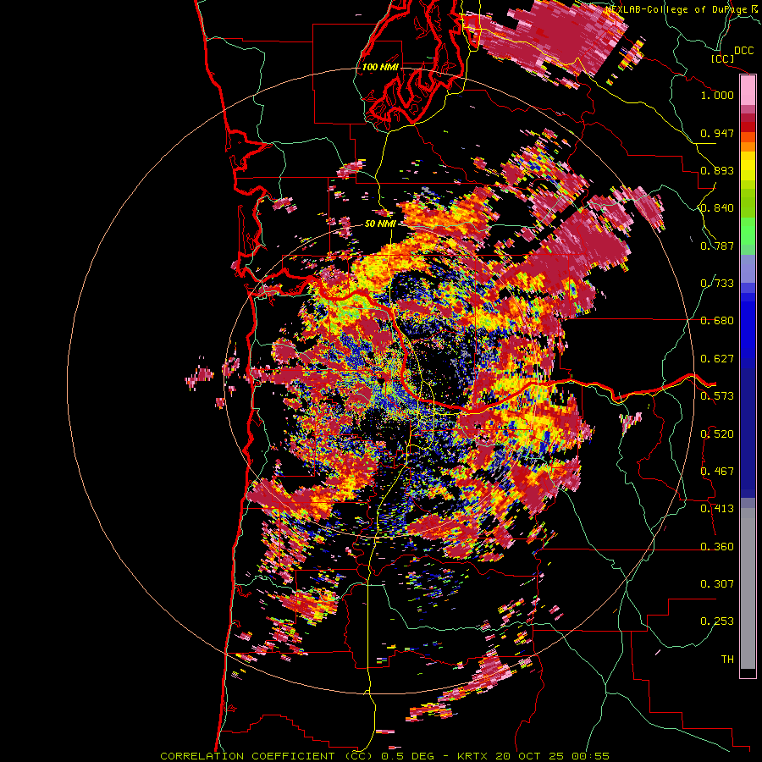The width and height of the screenshot is (762, 762).
Task: Click the 0.787 scale label
Action: [x=717, y=246]
